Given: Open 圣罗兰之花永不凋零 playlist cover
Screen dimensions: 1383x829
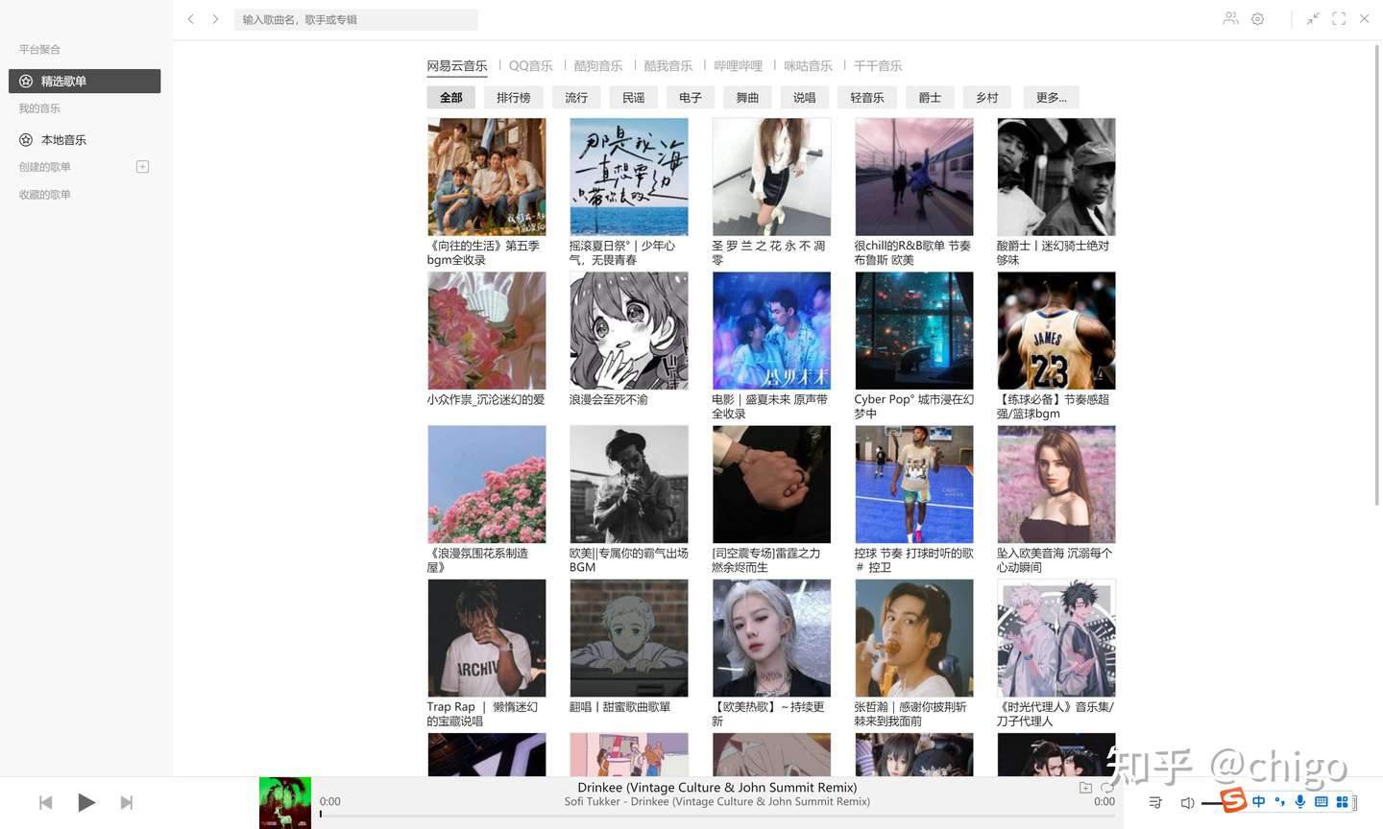Looking at the screenshot, I should pos(771,177).
